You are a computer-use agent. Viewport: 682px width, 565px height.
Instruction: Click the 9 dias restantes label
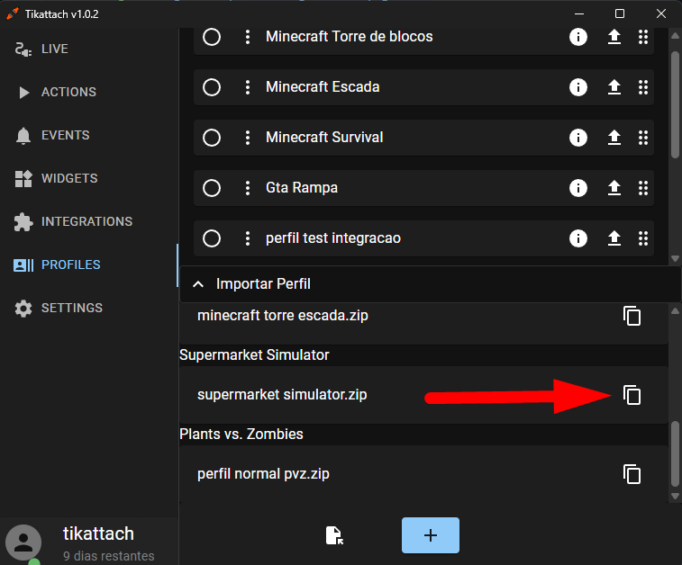[109, 556]
